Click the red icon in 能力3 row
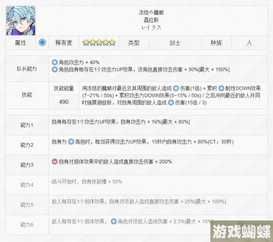Viewport: 273px width, 242px height. [x=55, y=161]
